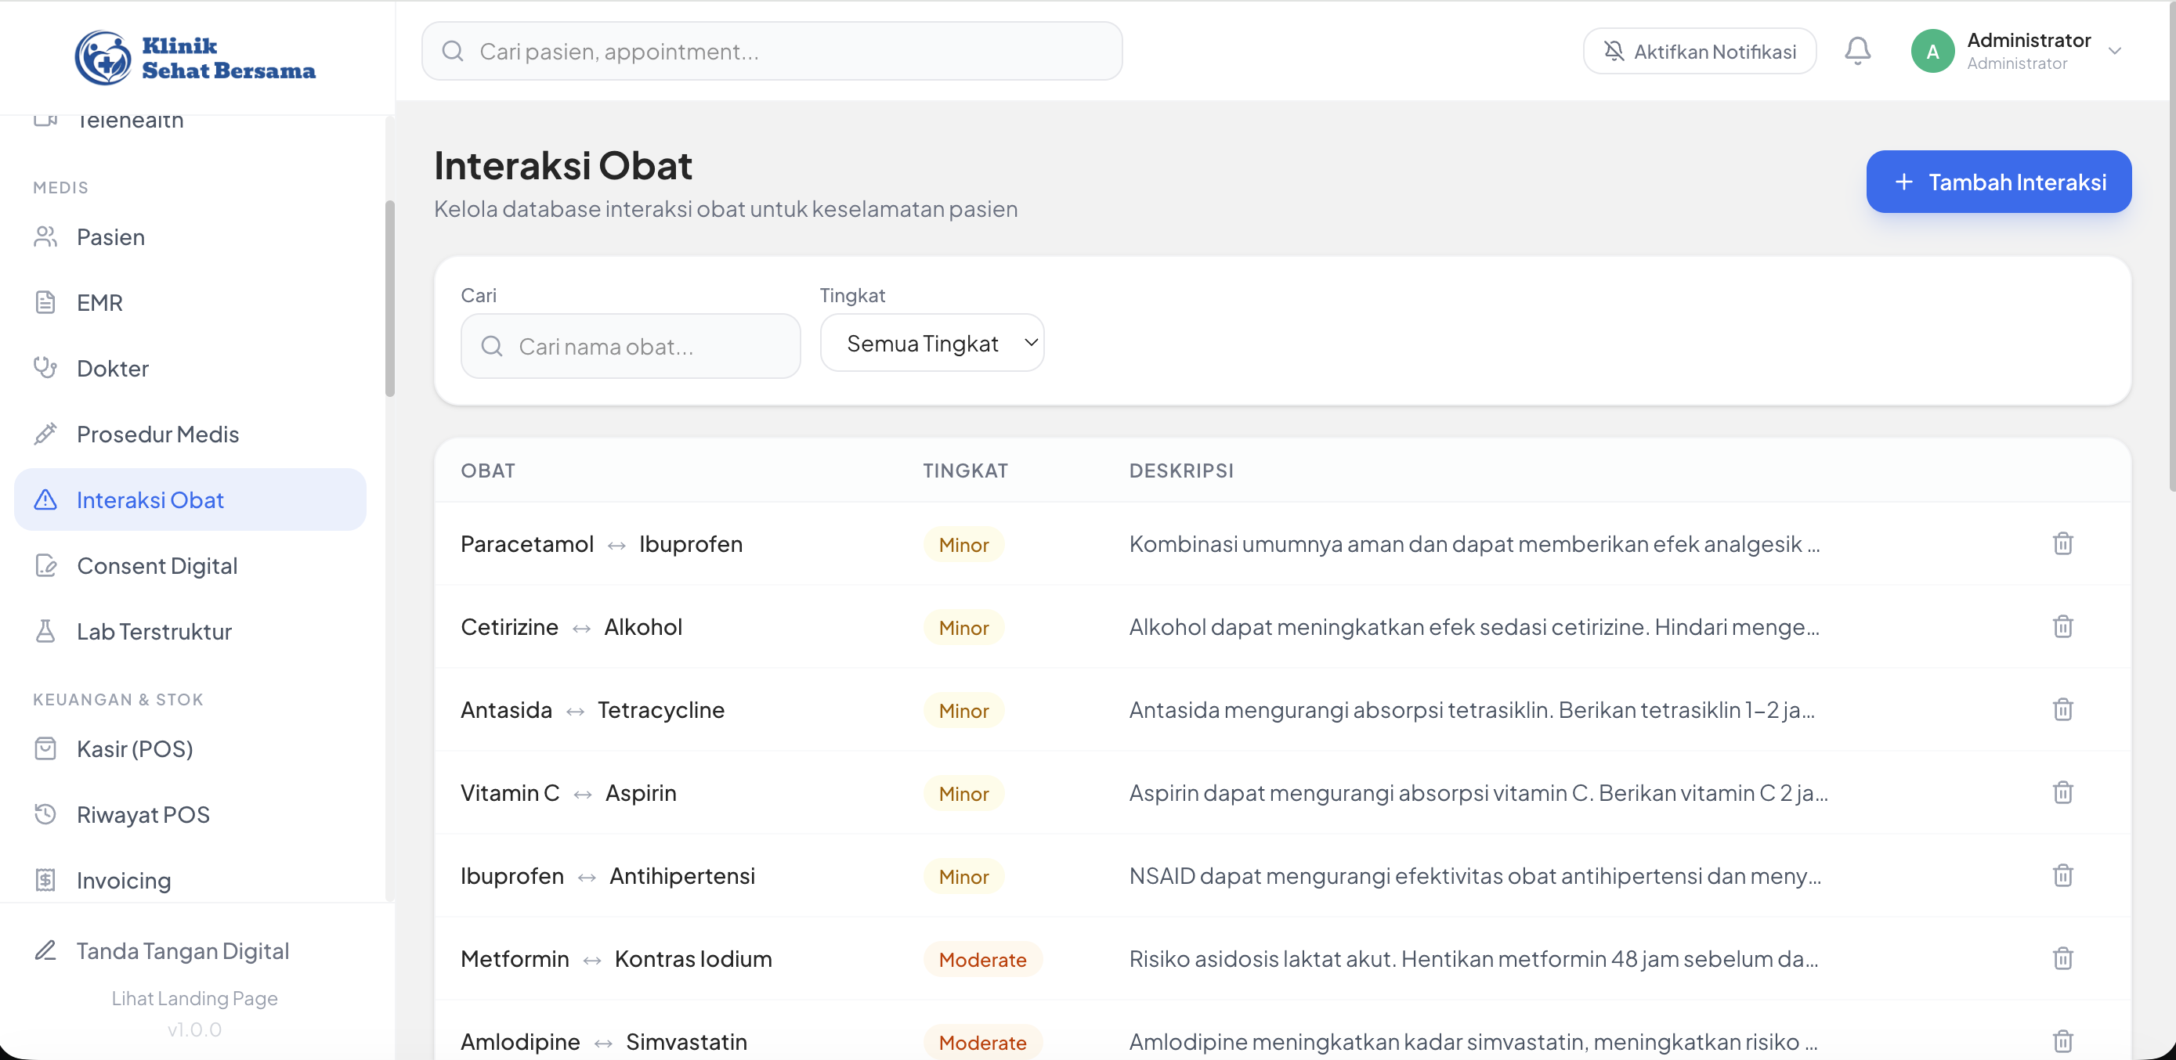Delete the Cetirizine–Alkohol interaction
Image resolution: width=2176 pixels, height=1060 pixels.
click(x=2062, y=626)
